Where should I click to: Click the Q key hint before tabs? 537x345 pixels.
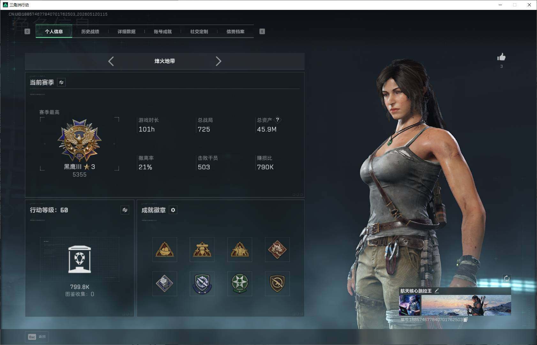27,31
